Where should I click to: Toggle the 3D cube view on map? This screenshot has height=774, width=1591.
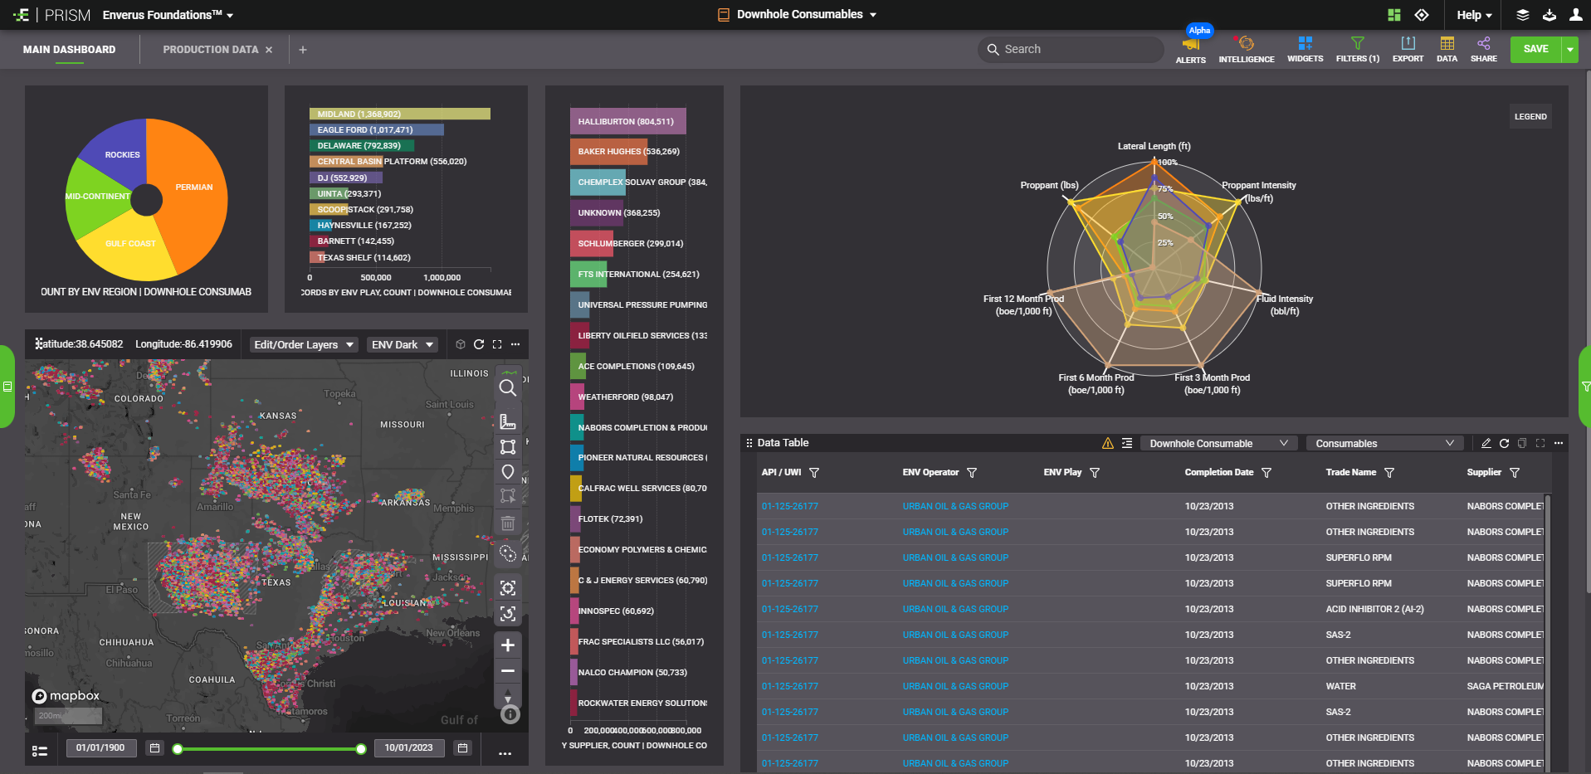point(461,344)
